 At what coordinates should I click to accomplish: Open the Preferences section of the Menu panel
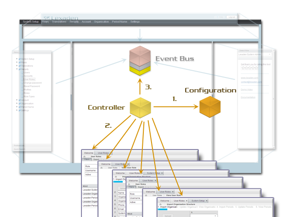coord(32,145)
